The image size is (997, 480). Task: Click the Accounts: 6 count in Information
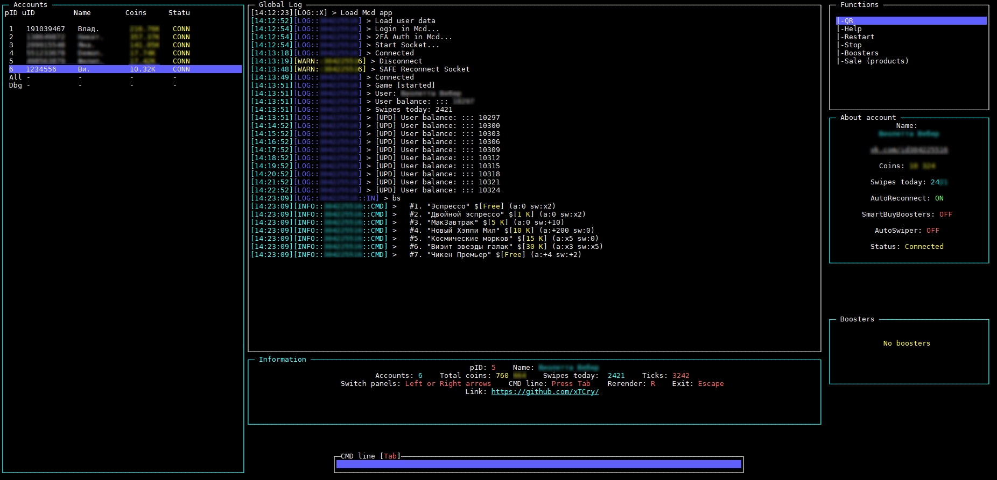[398, 376]
